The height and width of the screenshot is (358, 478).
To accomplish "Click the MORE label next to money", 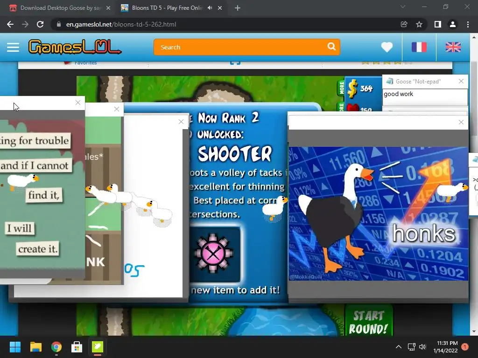I will [341, 88].
